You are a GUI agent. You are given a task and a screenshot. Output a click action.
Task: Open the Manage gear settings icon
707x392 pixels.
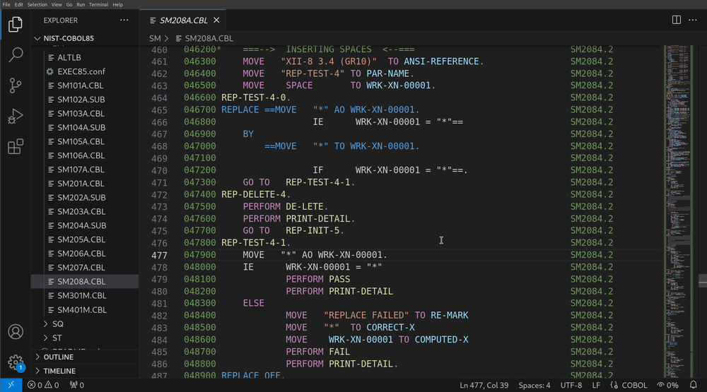click(16, 362)
